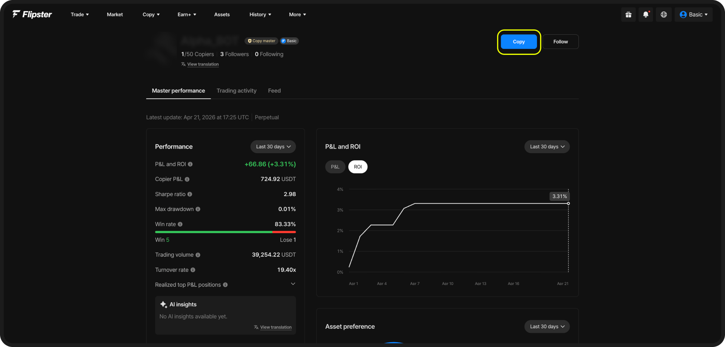The image size is (725, 347).
Task: Open P&L and ROI Last 30 days dropdown
Action: click(x=547, y=147)
